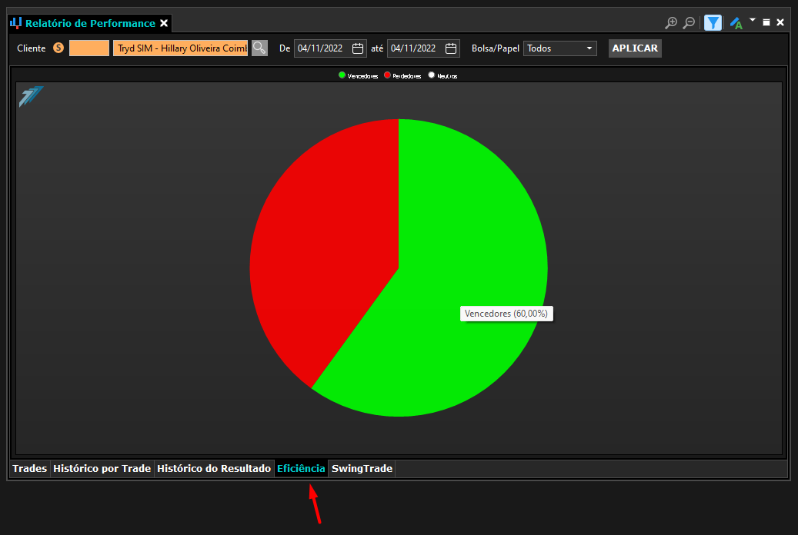Open the pencil edit appearance icon

coord(736,23)
